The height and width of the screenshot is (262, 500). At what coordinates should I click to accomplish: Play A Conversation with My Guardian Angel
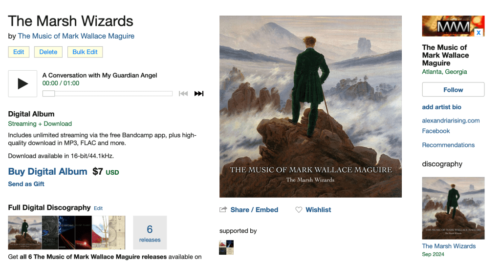click(22, 84)
